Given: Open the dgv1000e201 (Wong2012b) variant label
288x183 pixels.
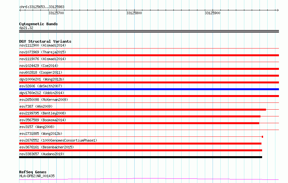Looking at the screenshot, I should point(42,79).
